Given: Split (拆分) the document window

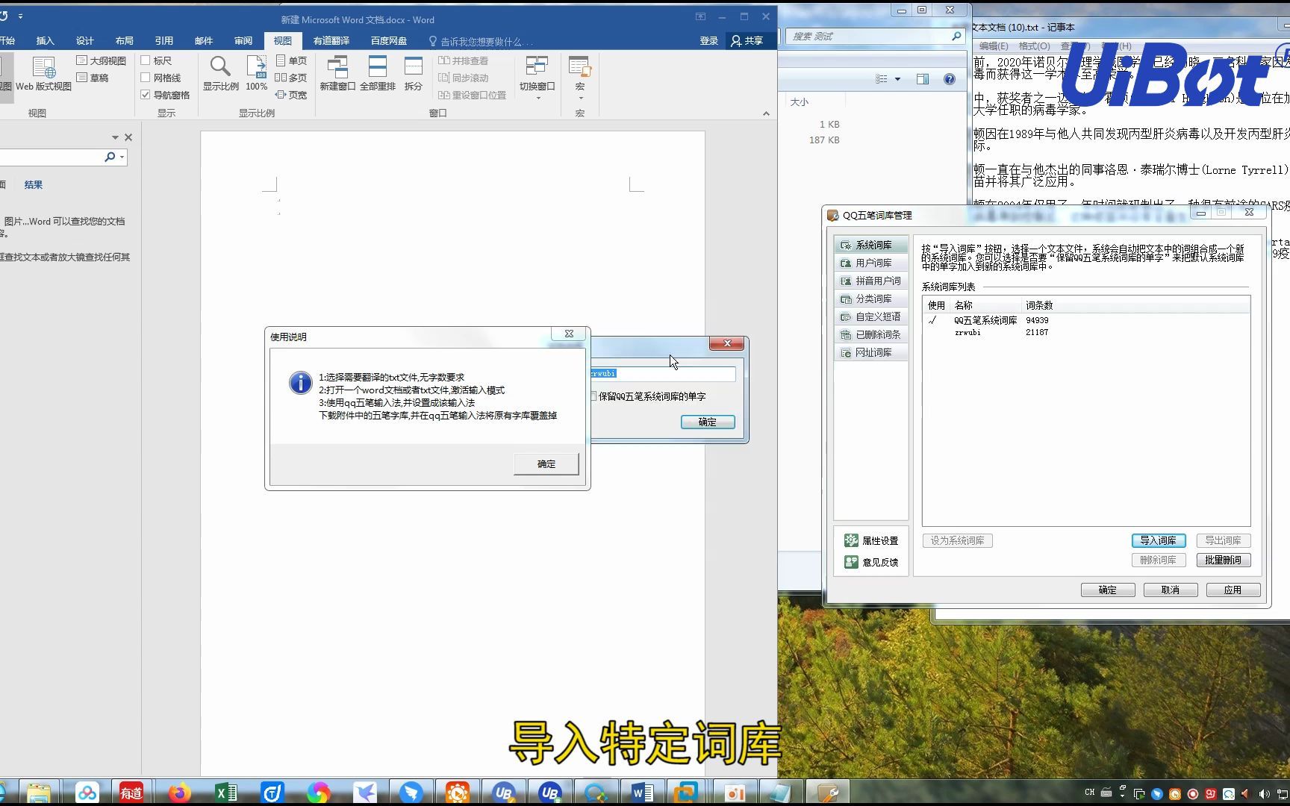Looking at the screenshot, I should [x=414, y=75].
